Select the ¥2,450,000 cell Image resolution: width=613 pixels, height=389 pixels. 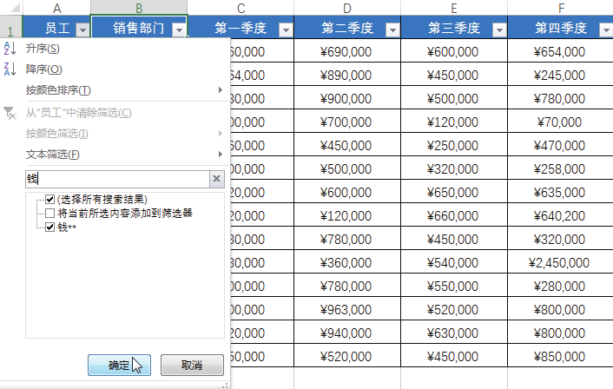559,262
